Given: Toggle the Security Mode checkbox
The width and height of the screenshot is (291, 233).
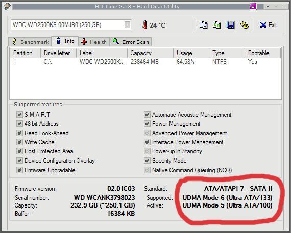Looking at the screenshot, I should tap(147, 161).
